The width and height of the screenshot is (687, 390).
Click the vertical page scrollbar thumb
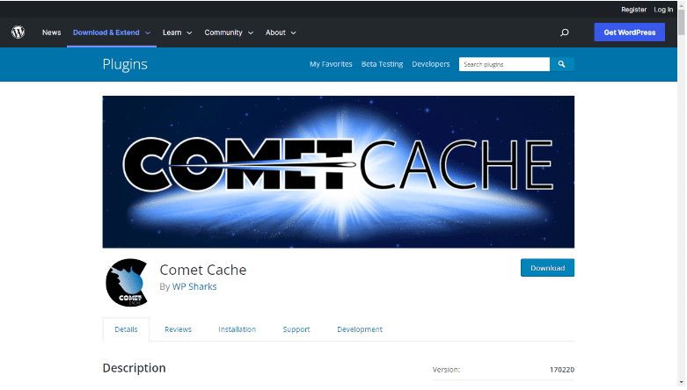coord(682,22)
